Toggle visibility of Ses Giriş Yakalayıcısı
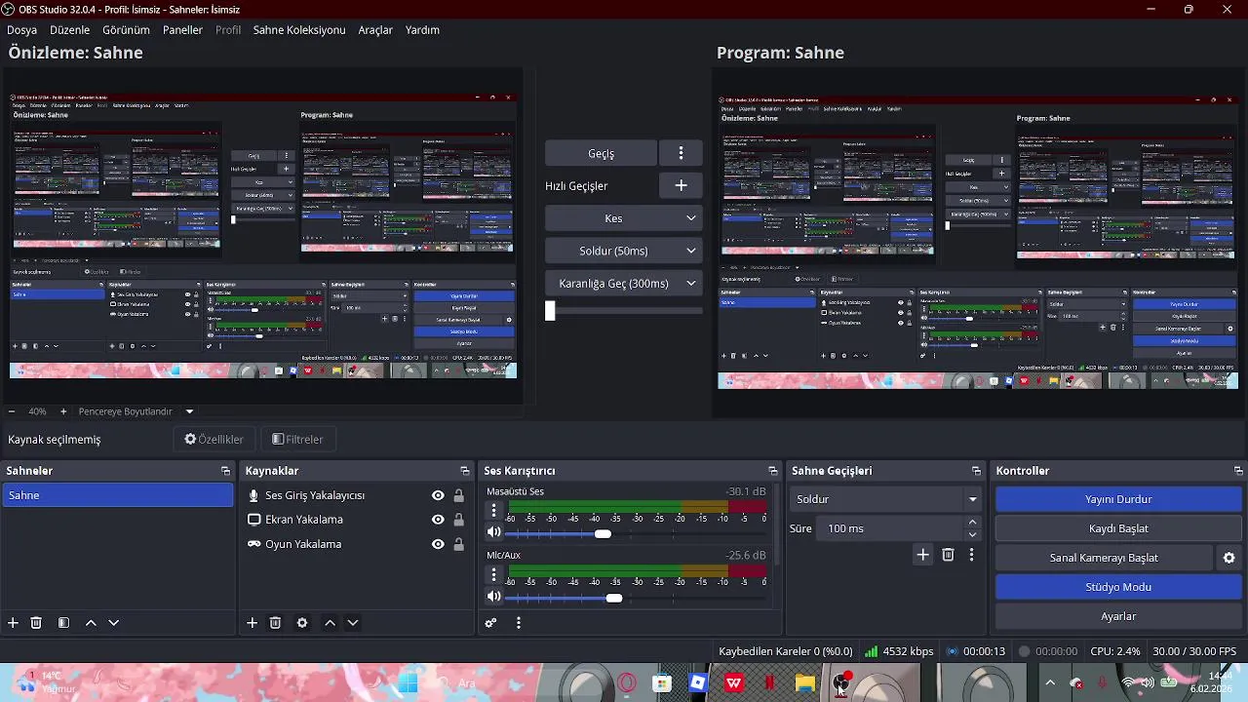 [x=438, y=495]
